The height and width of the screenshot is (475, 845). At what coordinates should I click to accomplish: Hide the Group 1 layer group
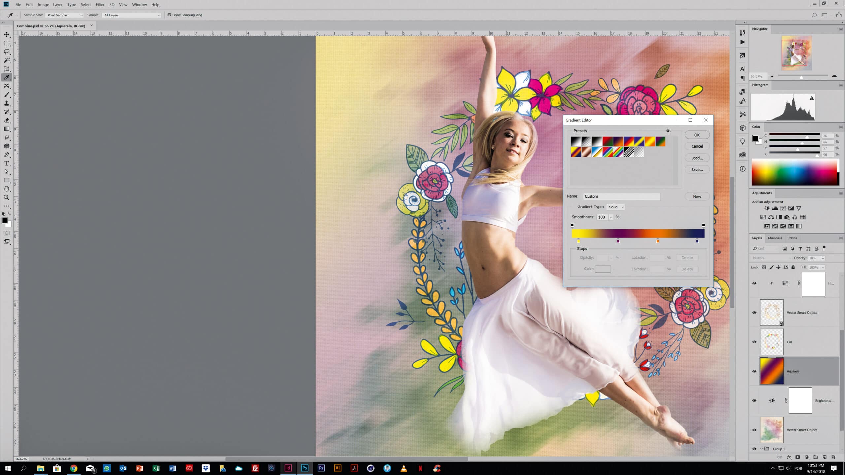click(754, 449)
